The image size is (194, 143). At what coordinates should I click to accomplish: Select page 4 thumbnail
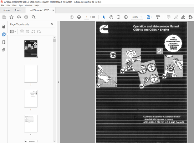pos(31,124)
